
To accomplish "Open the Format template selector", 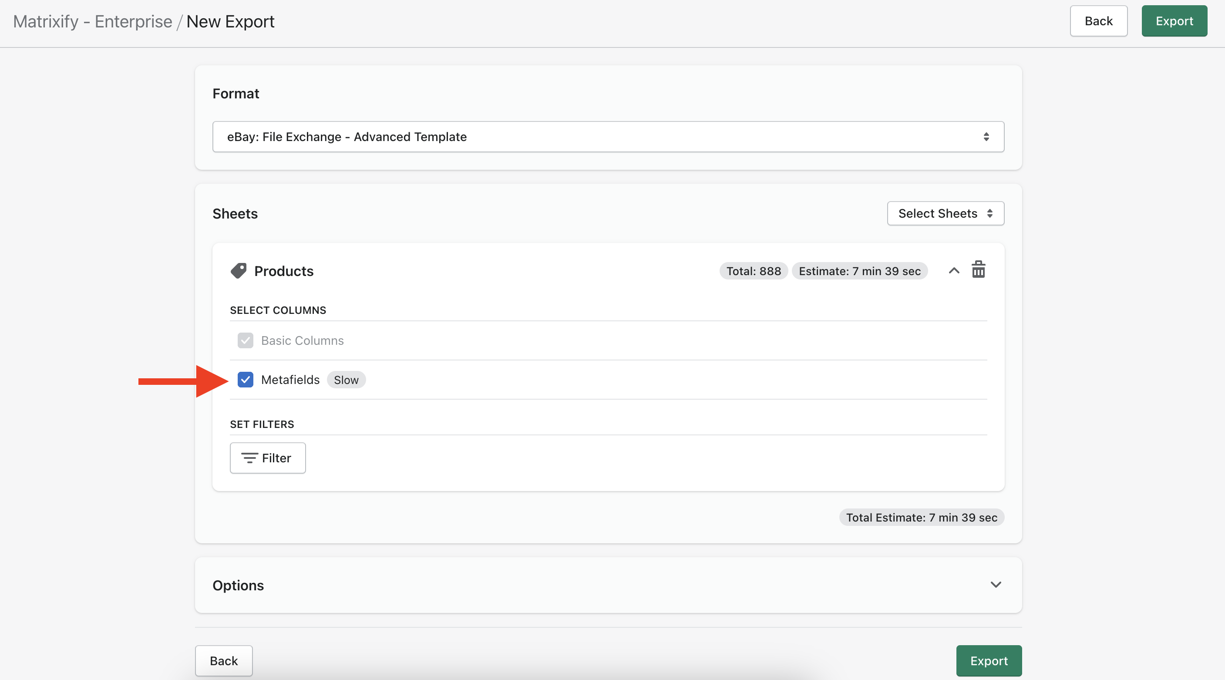I will click(609, 137).
